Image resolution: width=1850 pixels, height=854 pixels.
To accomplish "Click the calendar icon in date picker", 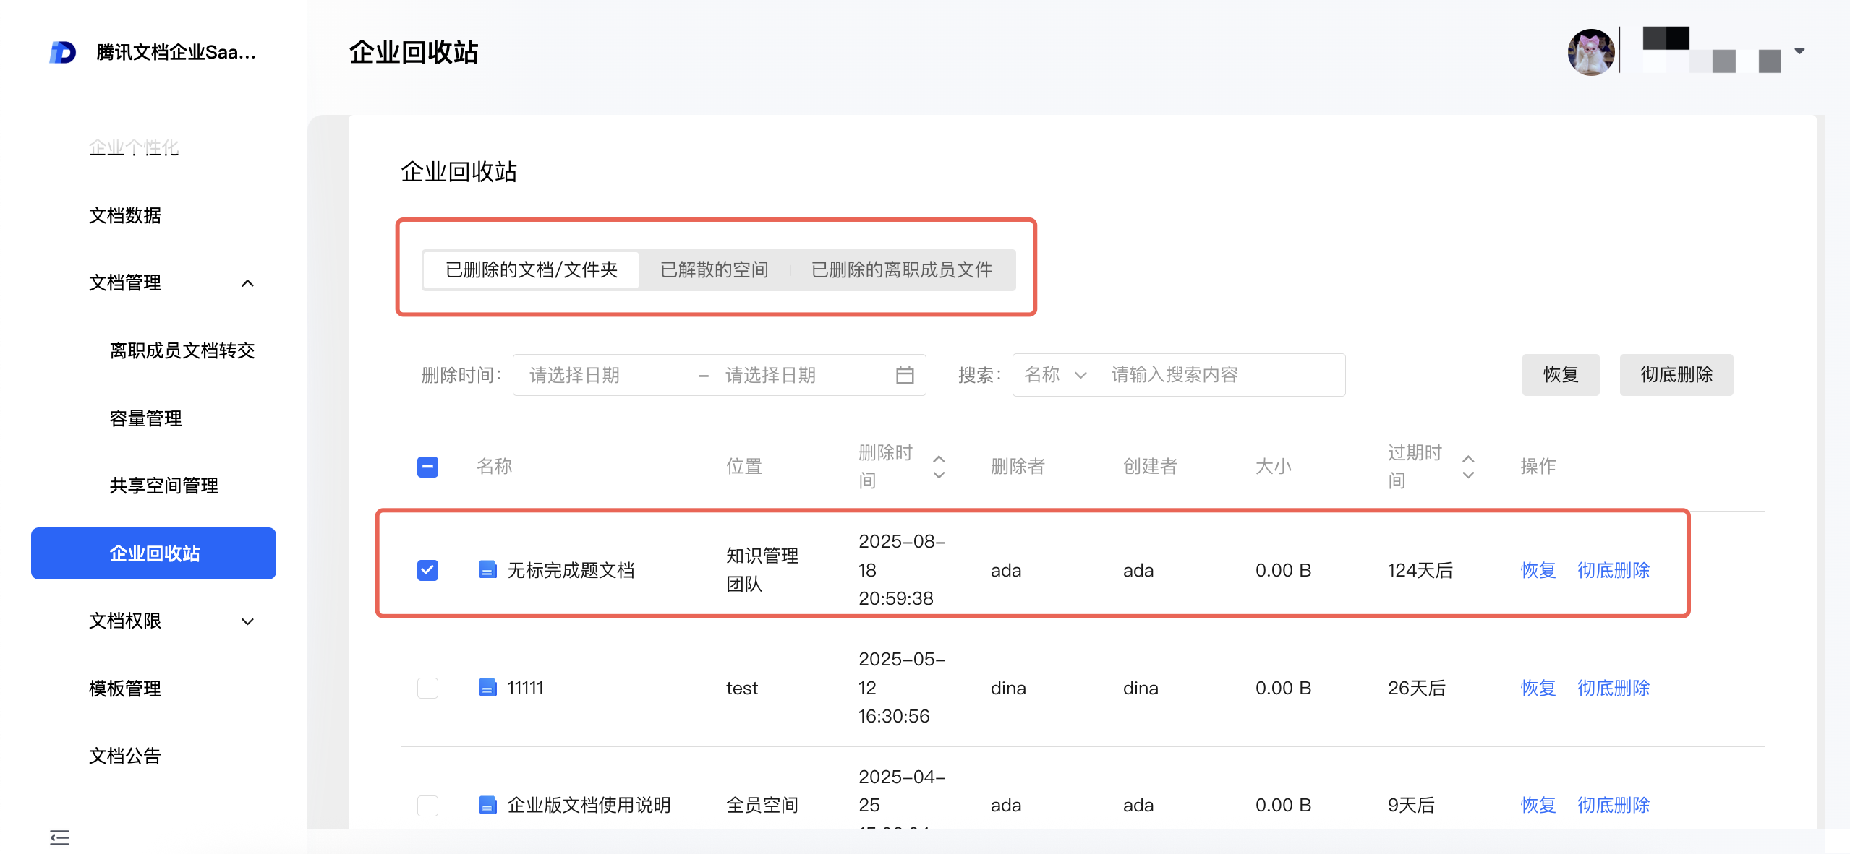I will coord(904,375).
